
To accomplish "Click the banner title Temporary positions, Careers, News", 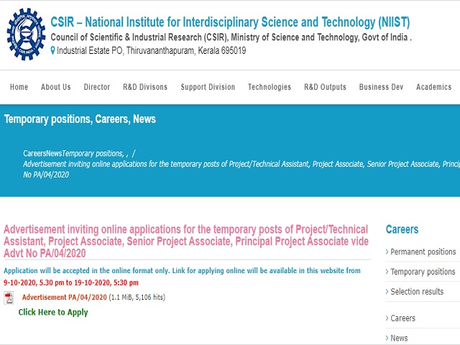I will [80, 119].
